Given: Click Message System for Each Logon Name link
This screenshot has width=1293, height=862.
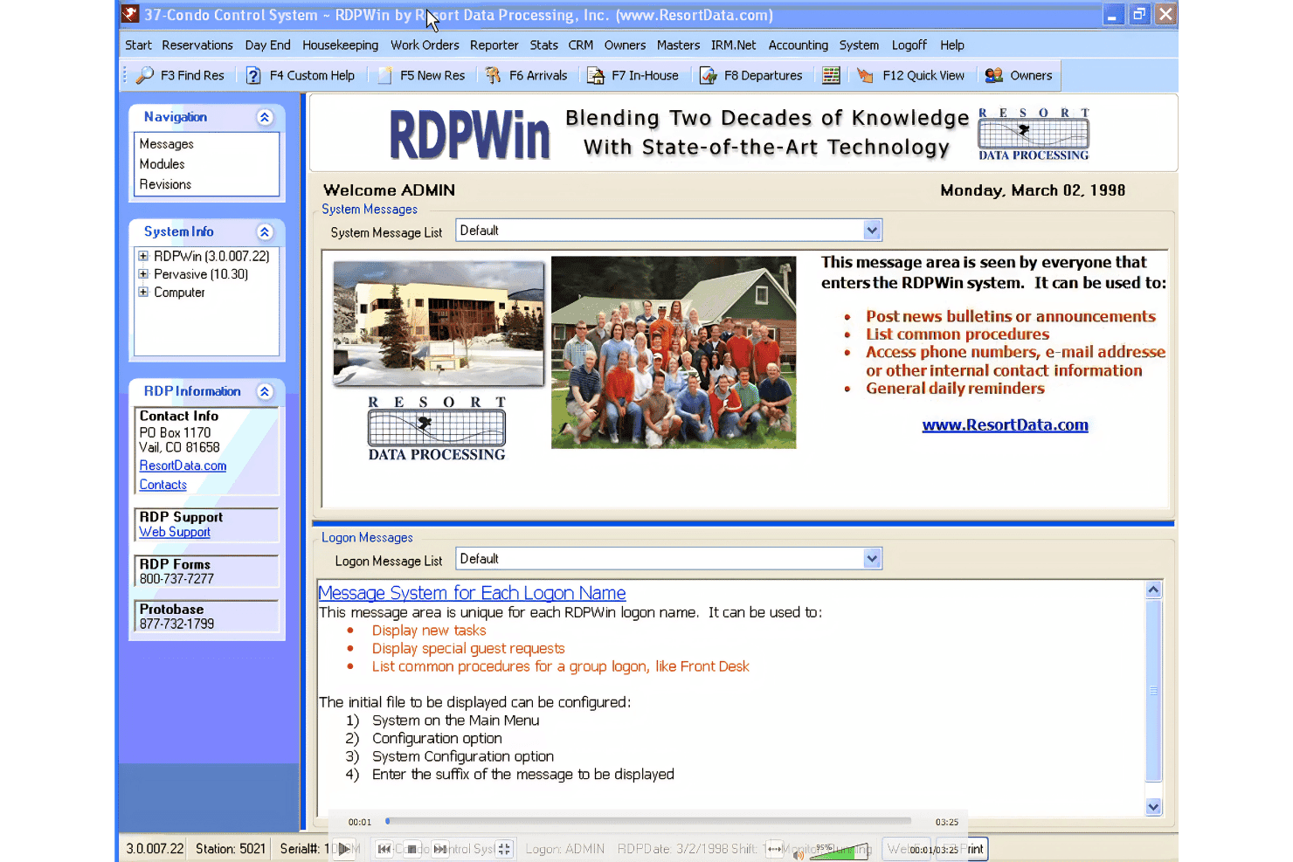Looking at the screenshot, I should click(x=472, y=593).
